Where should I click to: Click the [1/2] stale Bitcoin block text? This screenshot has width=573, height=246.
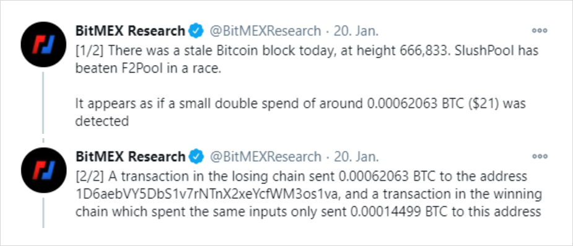point(307,59)
